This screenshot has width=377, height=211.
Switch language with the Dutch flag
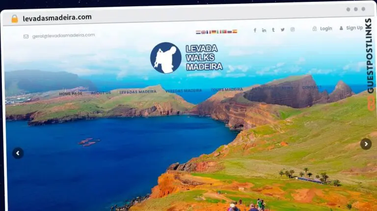198,32
